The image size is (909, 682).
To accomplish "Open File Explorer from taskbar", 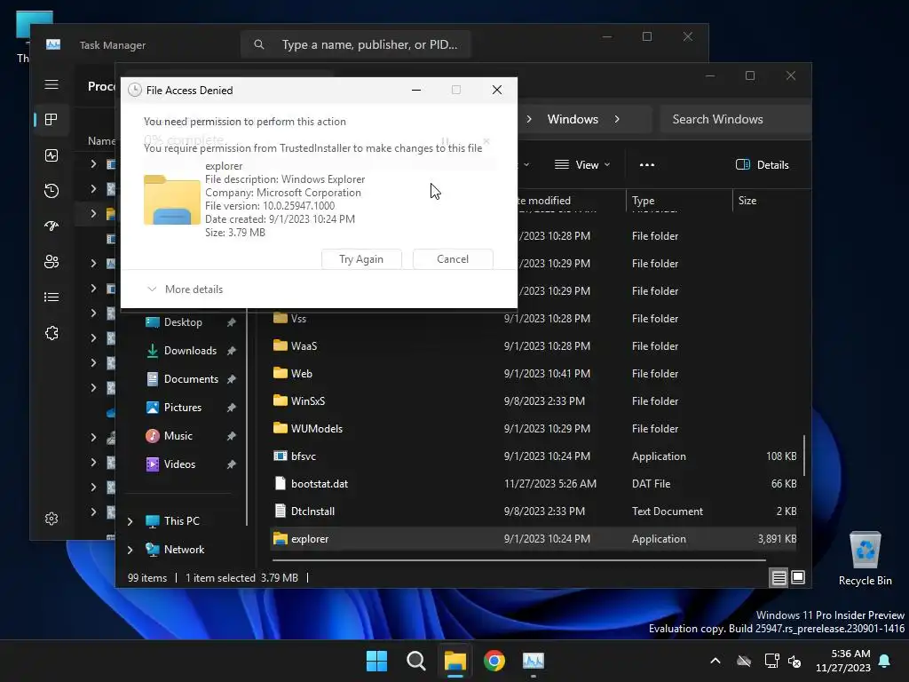I will [455, 661].
